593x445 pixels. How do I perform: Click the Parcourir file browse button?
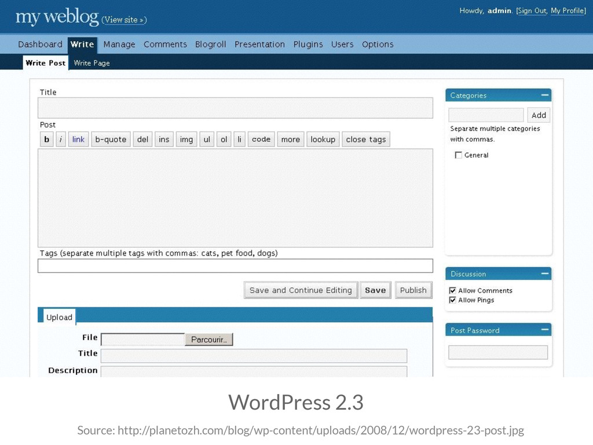tap(209, 340)
